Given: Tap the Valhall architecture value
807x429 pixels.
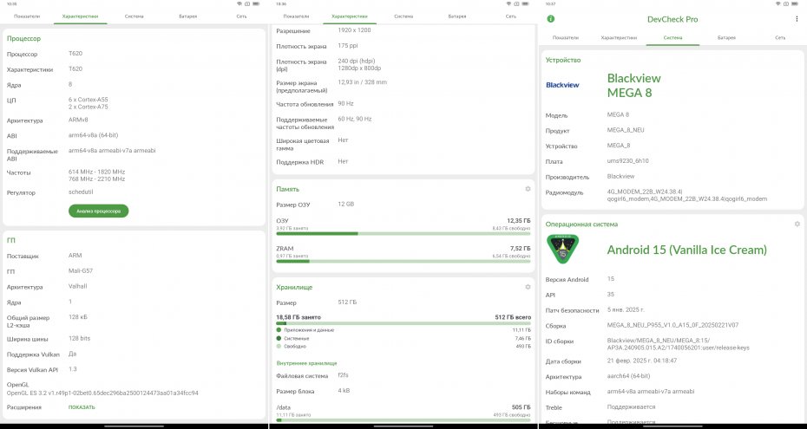Looking at the screenshot, I should point(78,286).
